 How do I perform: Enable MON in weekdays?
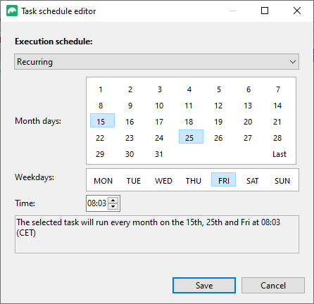pyautogui.click(x=103, y=181)
